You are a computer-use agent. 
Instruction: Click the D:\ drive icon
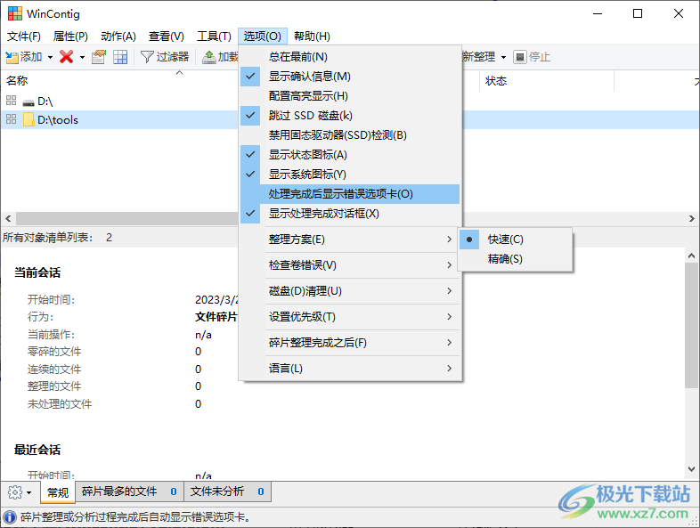pos(28,102)
